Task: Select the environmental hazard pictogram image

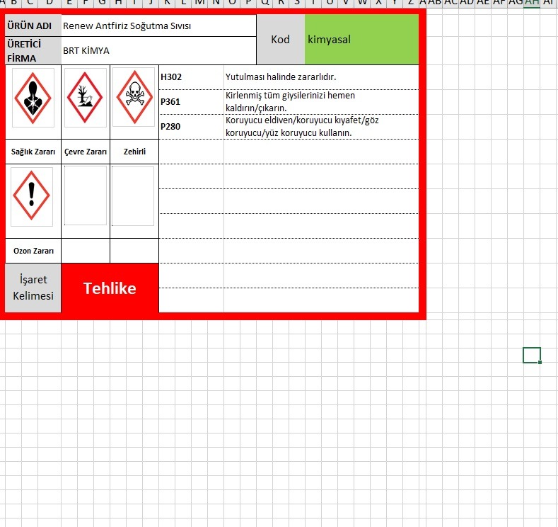Action: pyautogui.click(x=86, y=98)
